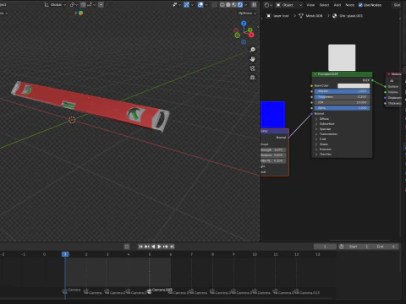Click the Roughness slider in Principled BSDF
Viewport: 406px width, 304px height.
coord(342,97)
